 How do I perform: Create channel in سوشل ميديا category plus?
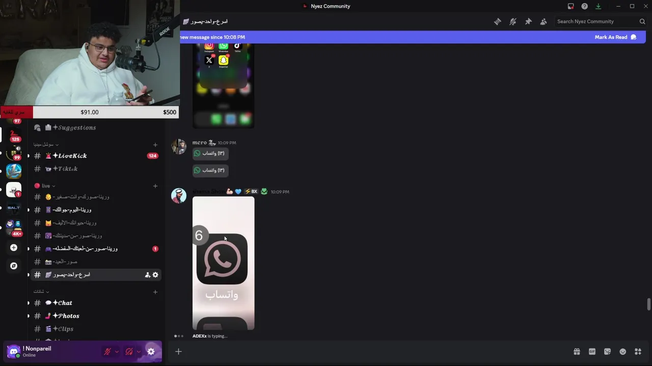click(x=155, y=144)
